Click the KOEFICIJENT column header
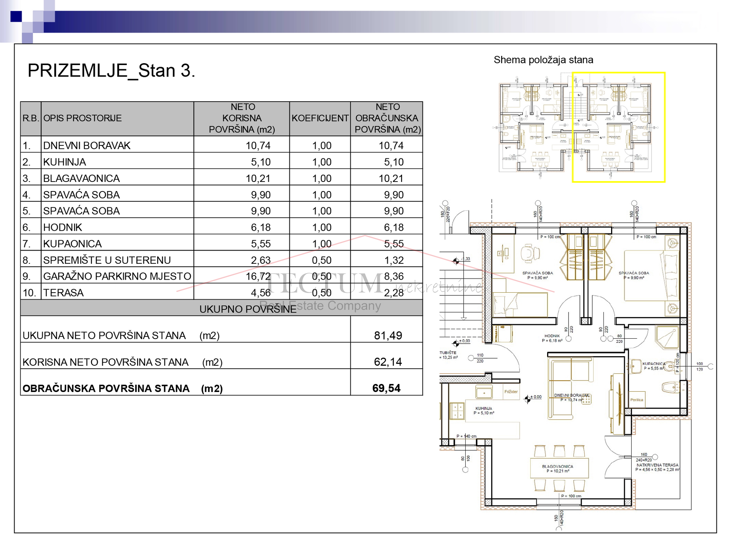 [x=320, y=118]
